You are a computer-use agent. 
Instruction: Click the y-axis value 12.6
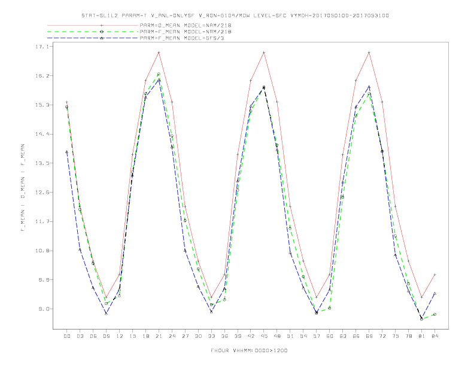42,193
